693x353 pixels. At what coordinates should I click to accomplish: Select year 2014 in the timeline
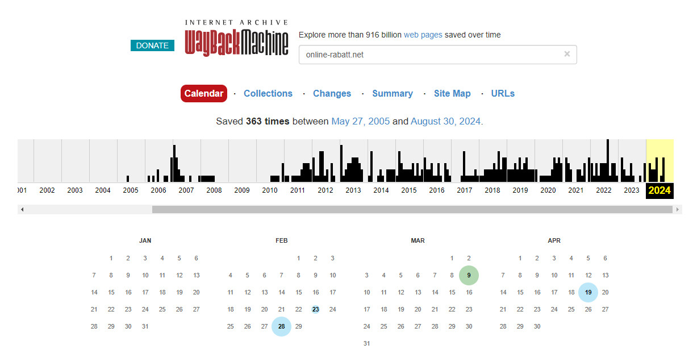point(381,190)
